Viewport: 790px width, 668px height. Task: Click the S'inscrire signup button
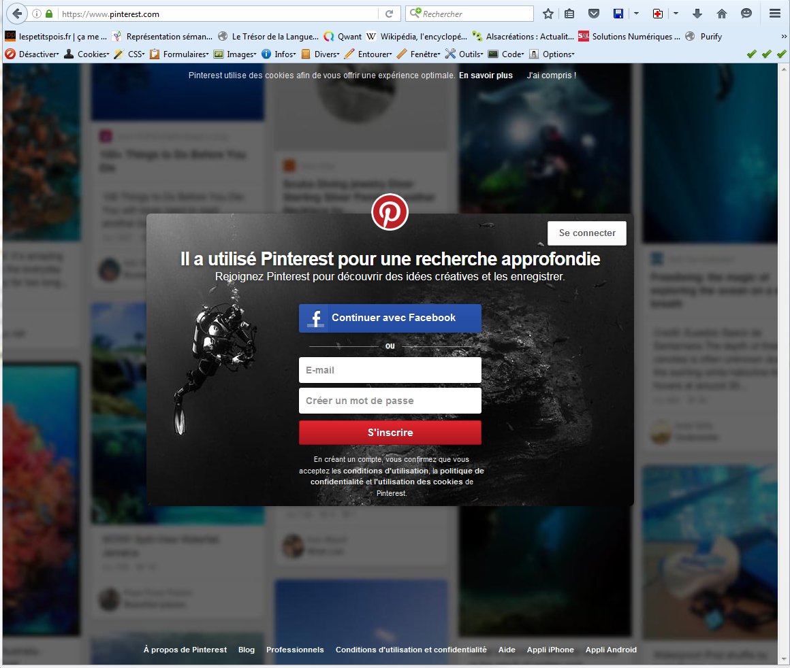point(390,433)
